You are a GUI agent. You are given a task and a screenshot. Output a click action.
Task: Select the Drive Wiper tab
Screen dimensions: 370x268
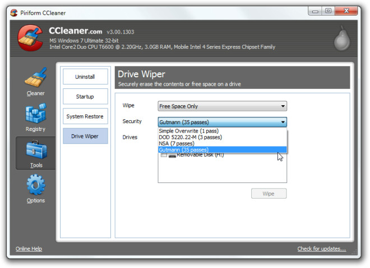[85, 136]
